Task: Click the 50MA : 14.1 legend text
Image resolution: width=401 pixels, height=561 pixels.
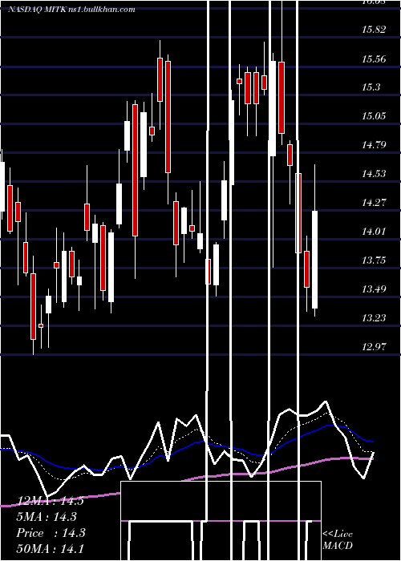Action: pyautogui.click(x=50, y=548)
